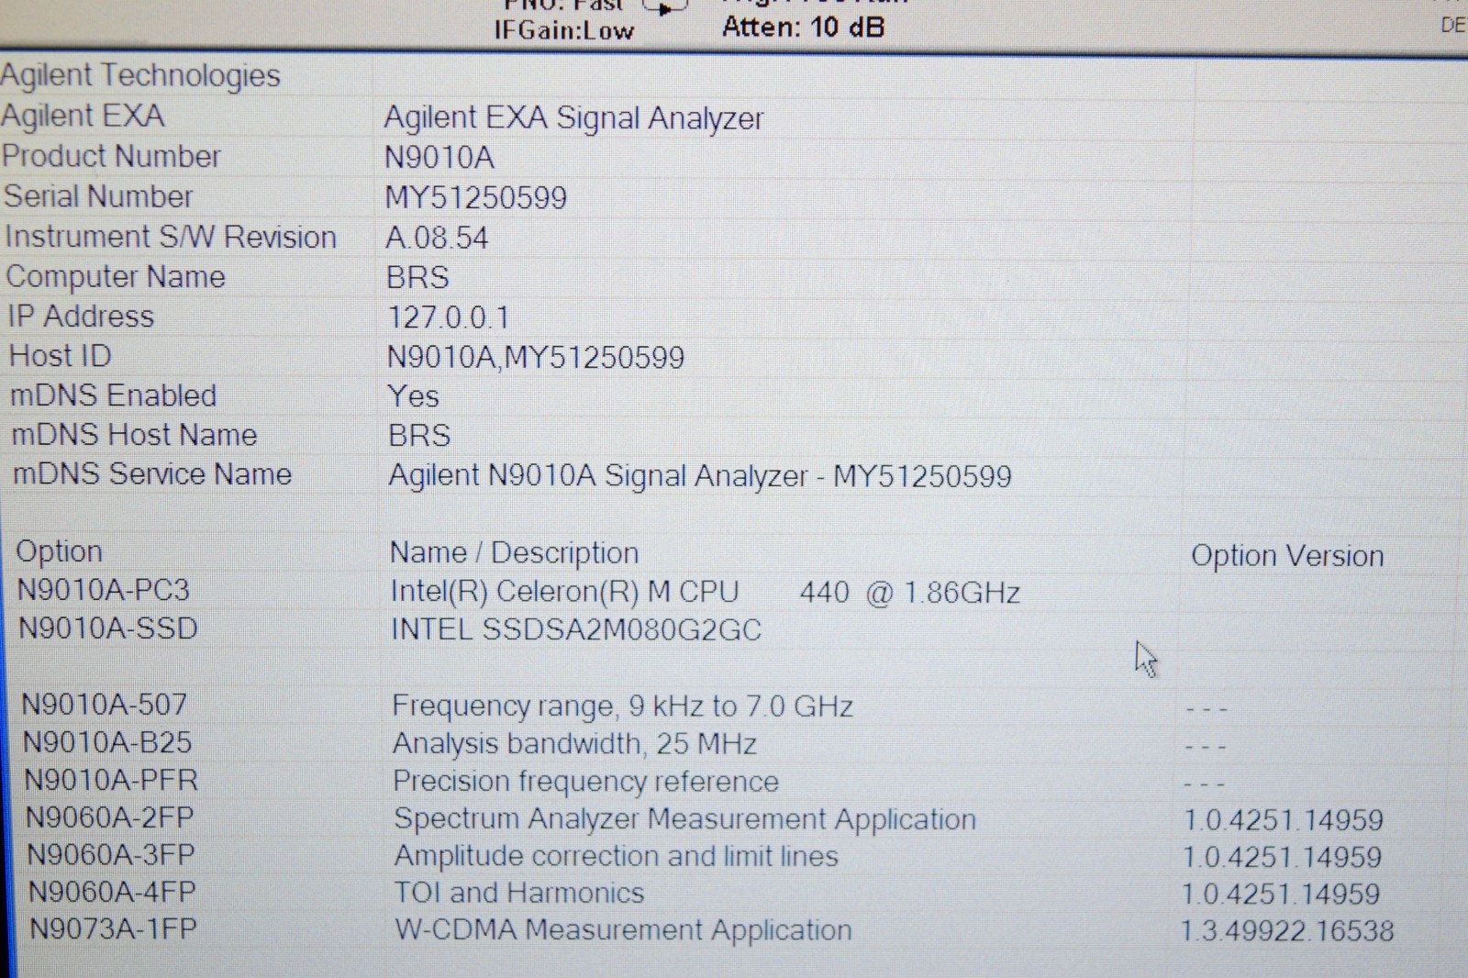The width and height of the screenshot is (1468, 978).
Task: Click Spectrum Analyzer Measurement Application description
Action: [x=685, y=819]
